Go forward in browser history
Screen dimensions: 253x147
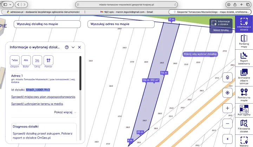tap(25, 5)
